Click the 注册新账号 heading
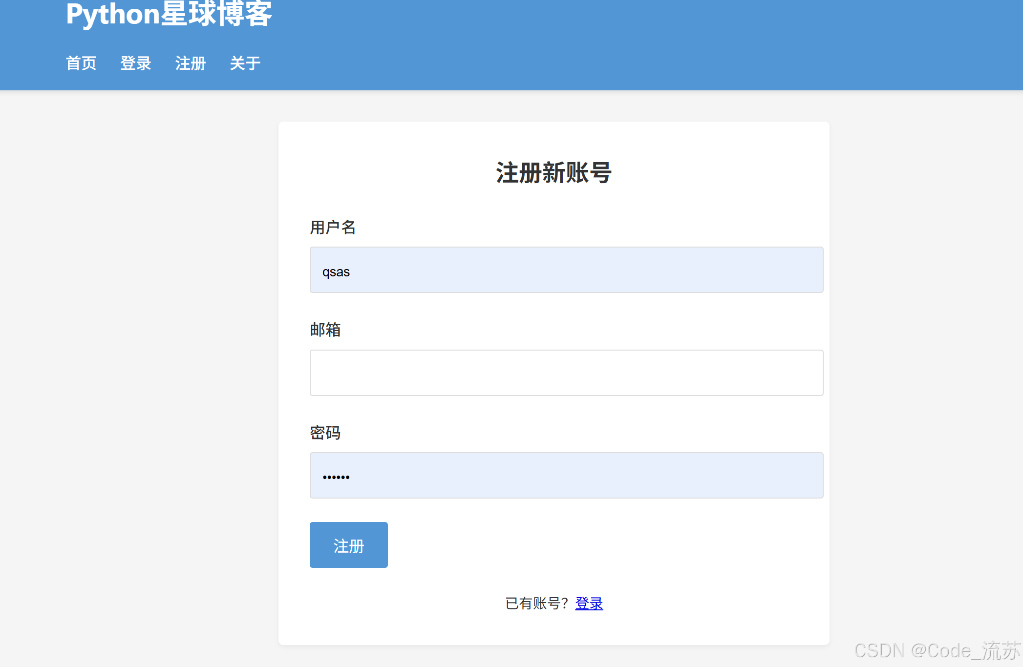1023x667 pixels. pos(554,172)
